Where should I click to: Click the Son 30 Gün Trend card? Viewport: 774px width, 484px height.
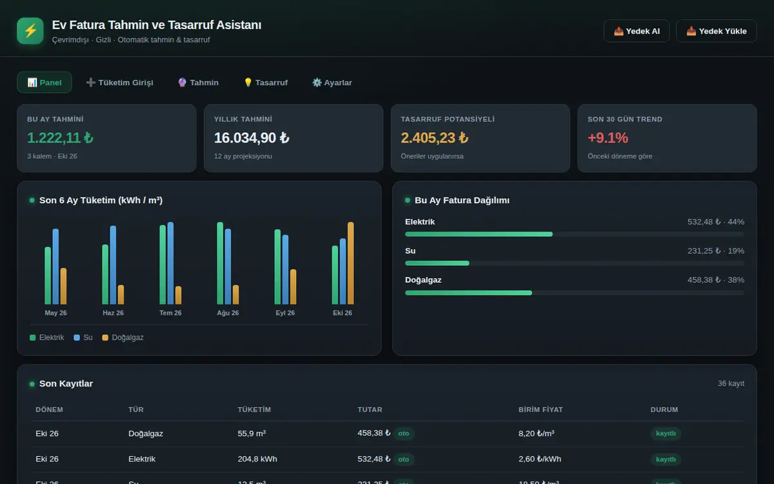point(667,138)
